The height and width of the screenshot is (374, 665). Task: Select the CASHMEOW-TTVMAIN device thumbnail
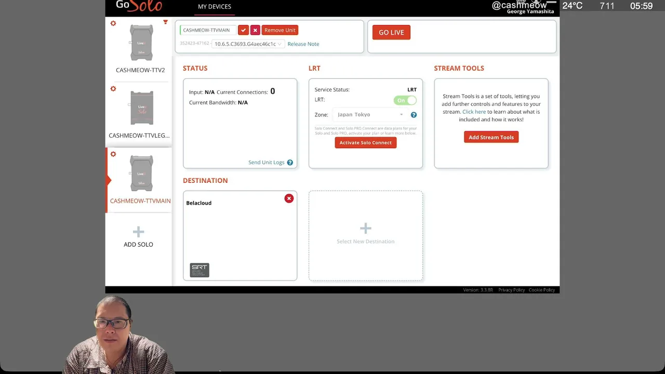pyautogui.click(x=141, y=174)
